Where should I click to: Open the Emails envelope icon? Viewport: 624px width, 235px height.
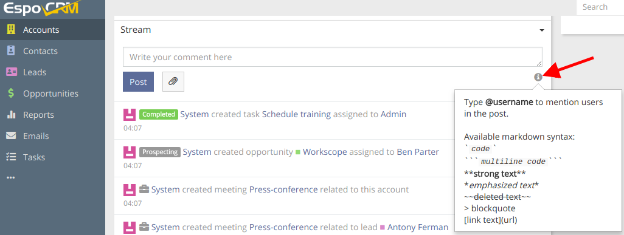[x=11, y=136]
